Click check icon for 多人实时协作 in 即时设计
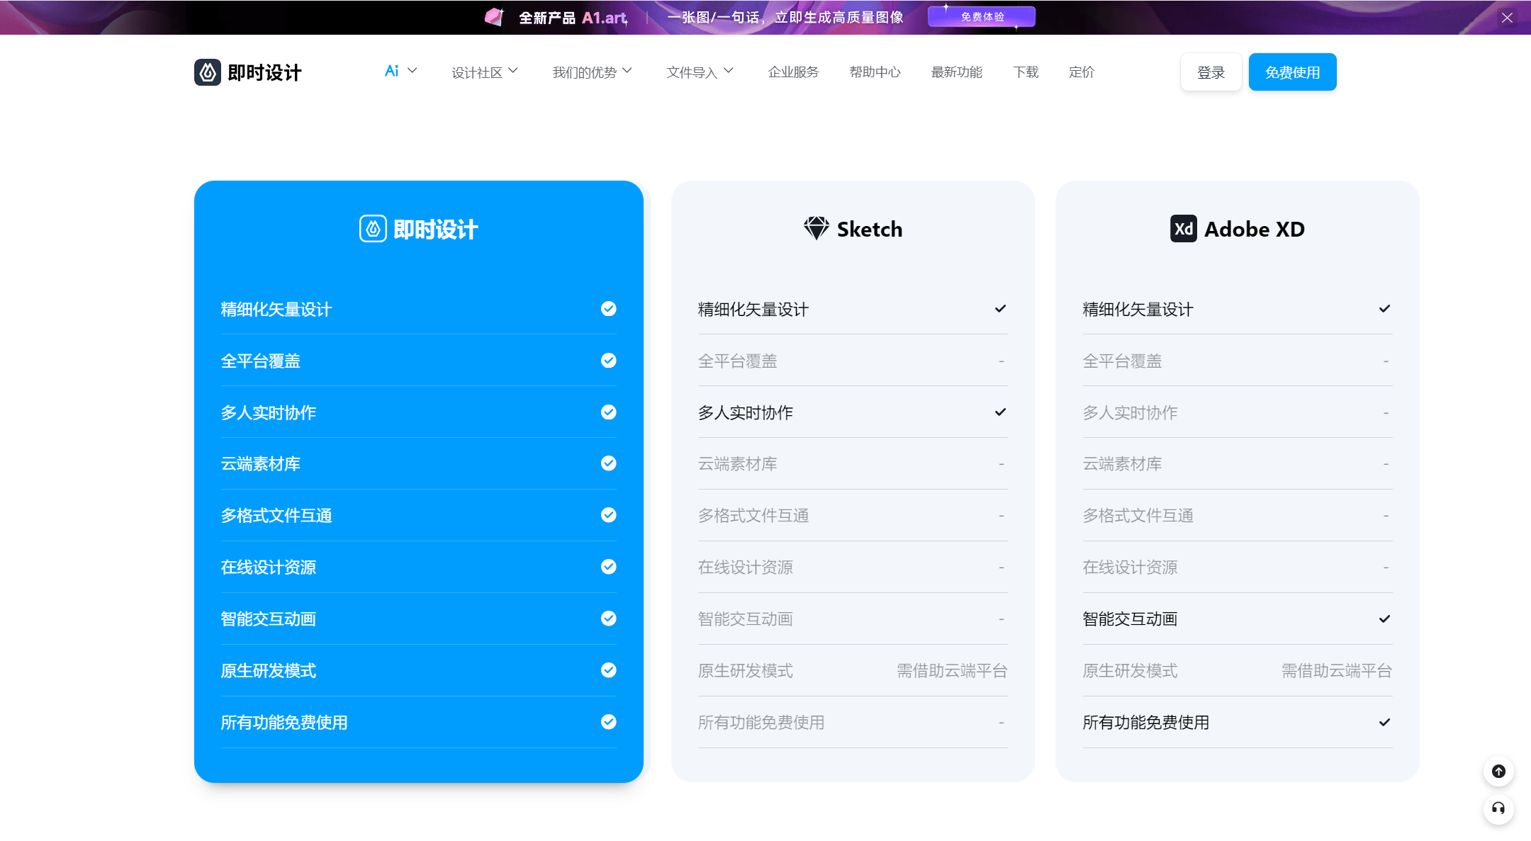The image size is (1531, 841). click(608, 412)
